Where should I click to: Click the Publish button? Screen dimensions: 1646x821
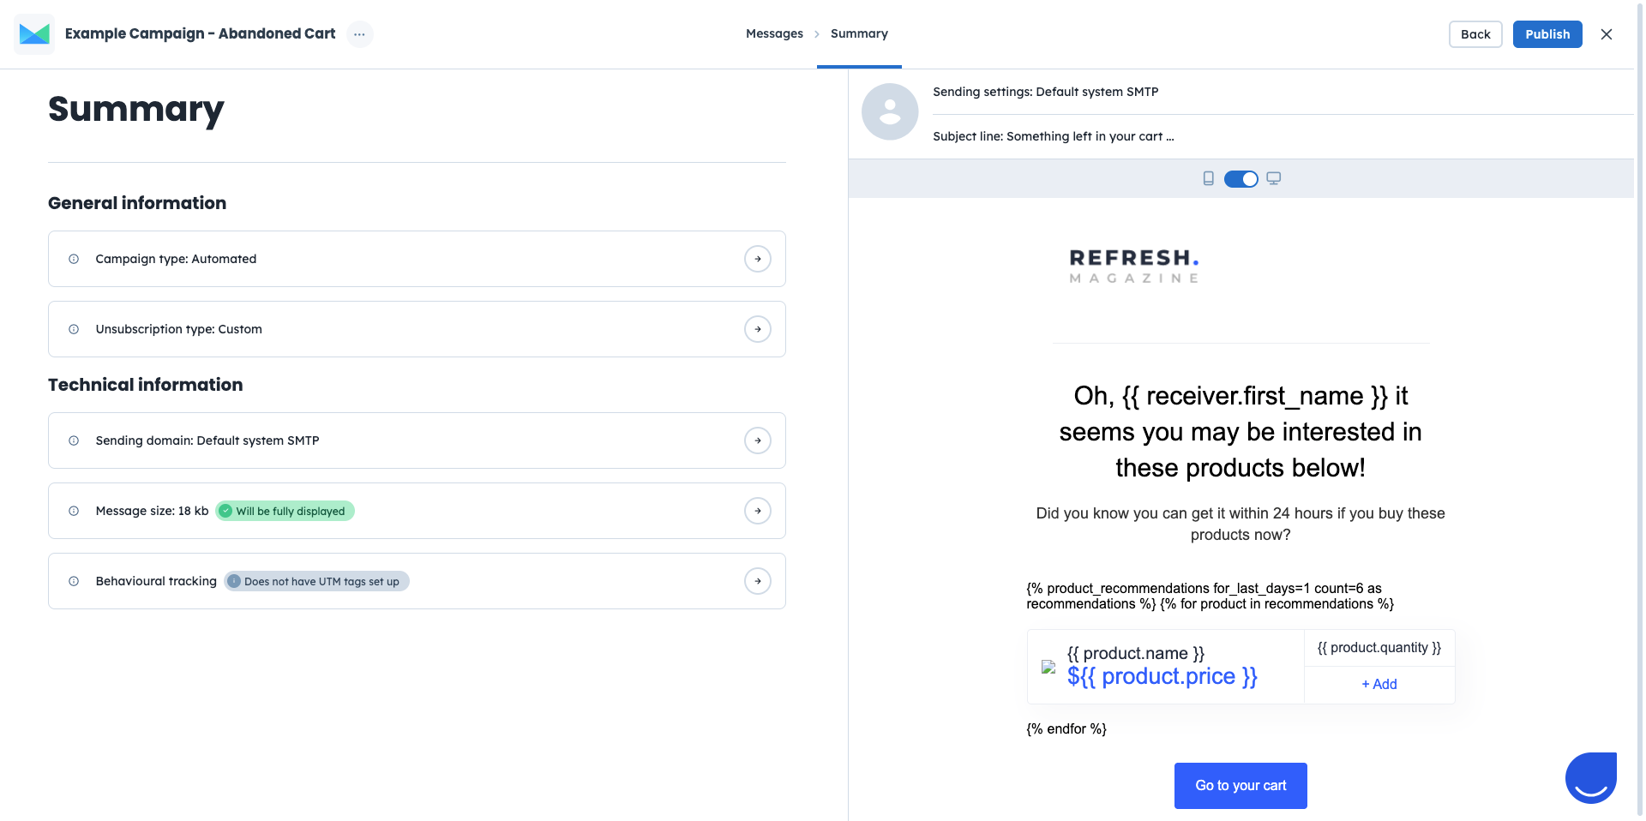click(1547, 34)
